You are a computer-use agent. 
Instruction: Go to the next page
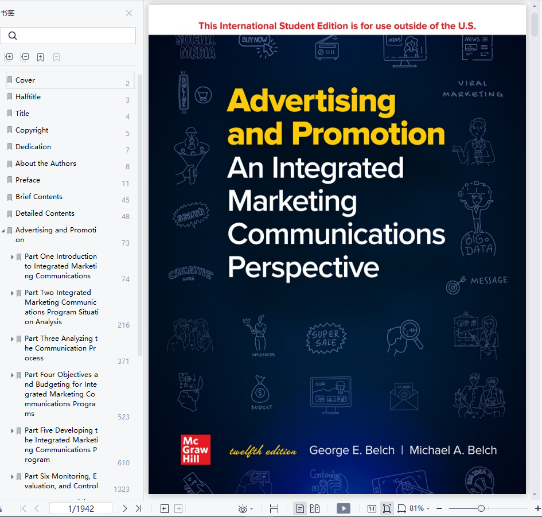click(125, 508)
